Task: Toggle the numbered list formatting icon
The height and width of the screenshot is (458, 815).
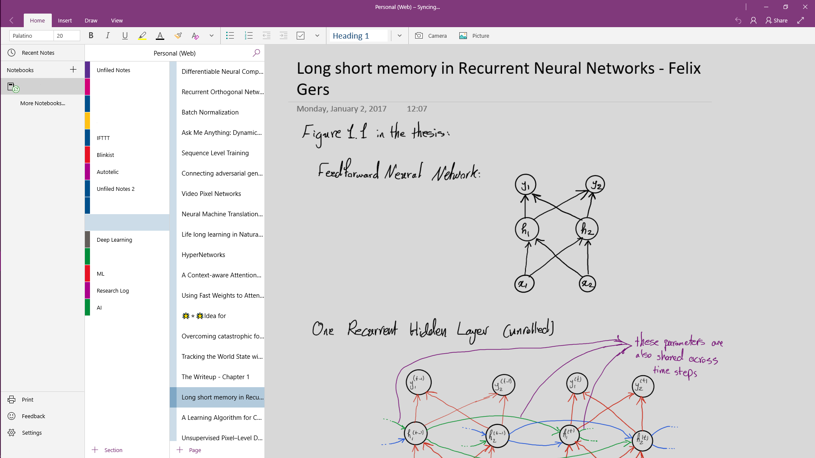Action: click(x=247, y=35)
